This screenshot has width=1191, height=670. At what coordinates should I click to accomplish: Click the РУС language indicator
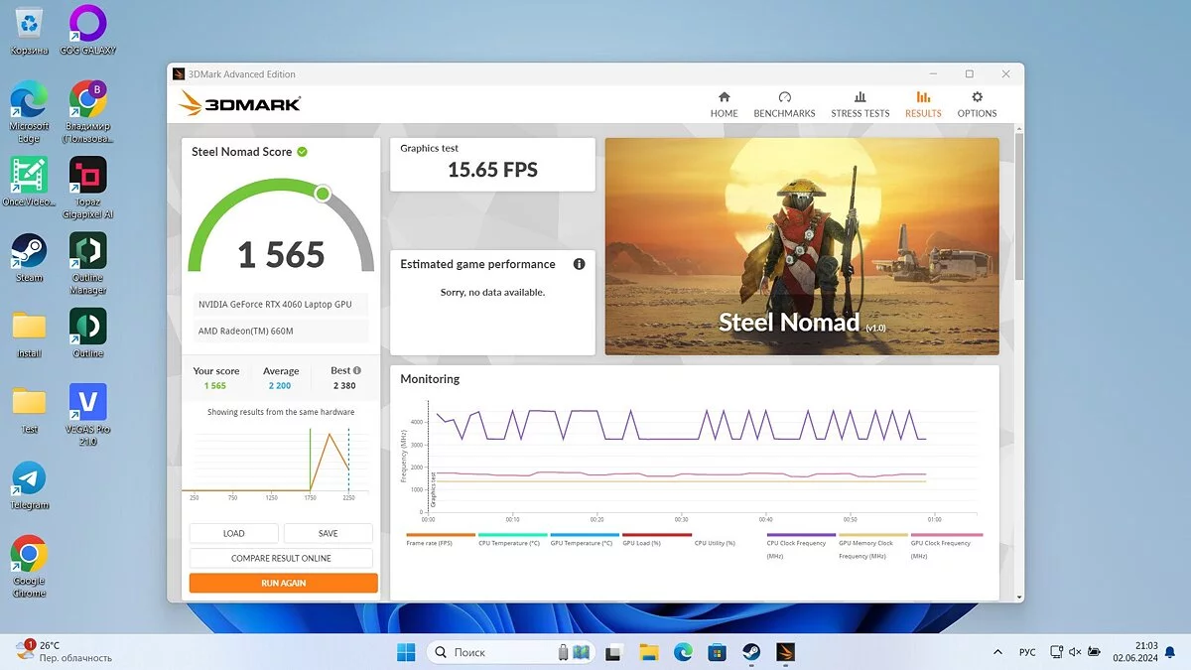tap(1027, 652)
